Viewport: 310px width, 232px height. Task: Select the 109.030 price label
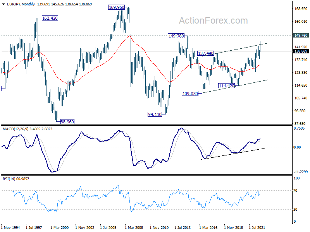(x=190, y=94)
